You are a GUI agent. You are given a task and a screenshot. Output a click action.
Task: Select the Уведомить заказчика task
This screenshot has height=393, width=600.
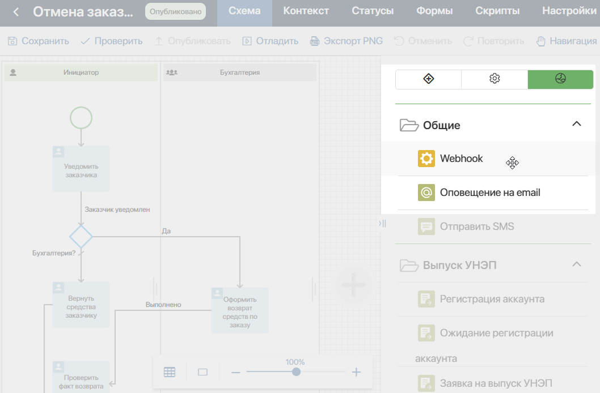pos(81,169)
